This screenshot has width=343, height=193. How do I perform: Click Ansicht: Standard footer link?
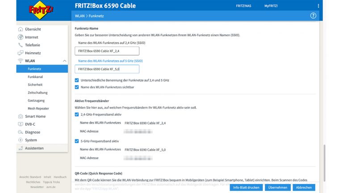coord(30,177)
